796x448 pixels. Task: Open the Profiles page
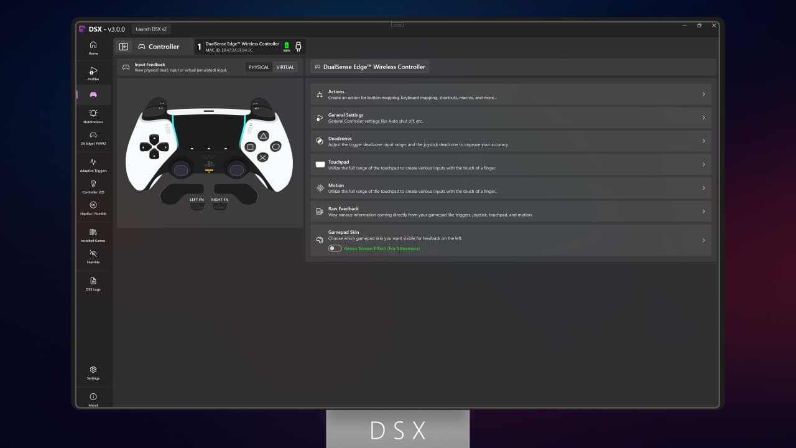[93, 73]
